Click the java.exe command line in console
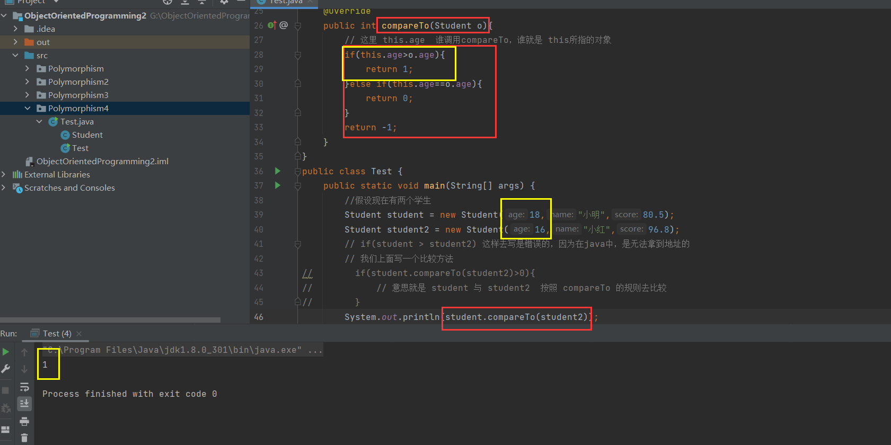The image size is (891, 445). 182,350
